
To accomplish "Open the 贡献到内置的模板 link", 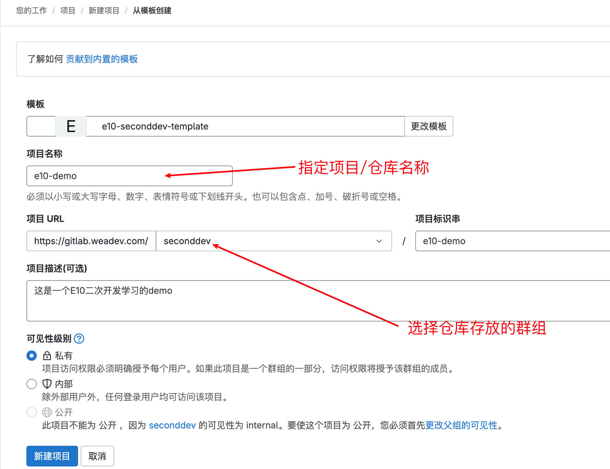I will (x=102, y=59).
